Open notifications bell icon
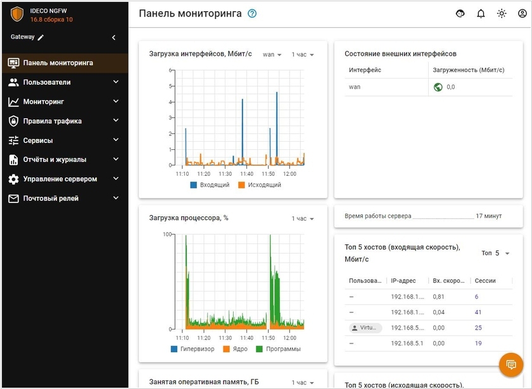The height and width of the screenshot is (389, 532). 481,13
